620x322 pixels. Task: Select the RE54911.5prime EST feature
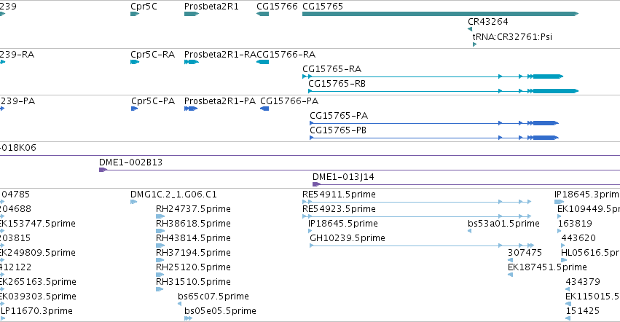click(x=417, y=202)
